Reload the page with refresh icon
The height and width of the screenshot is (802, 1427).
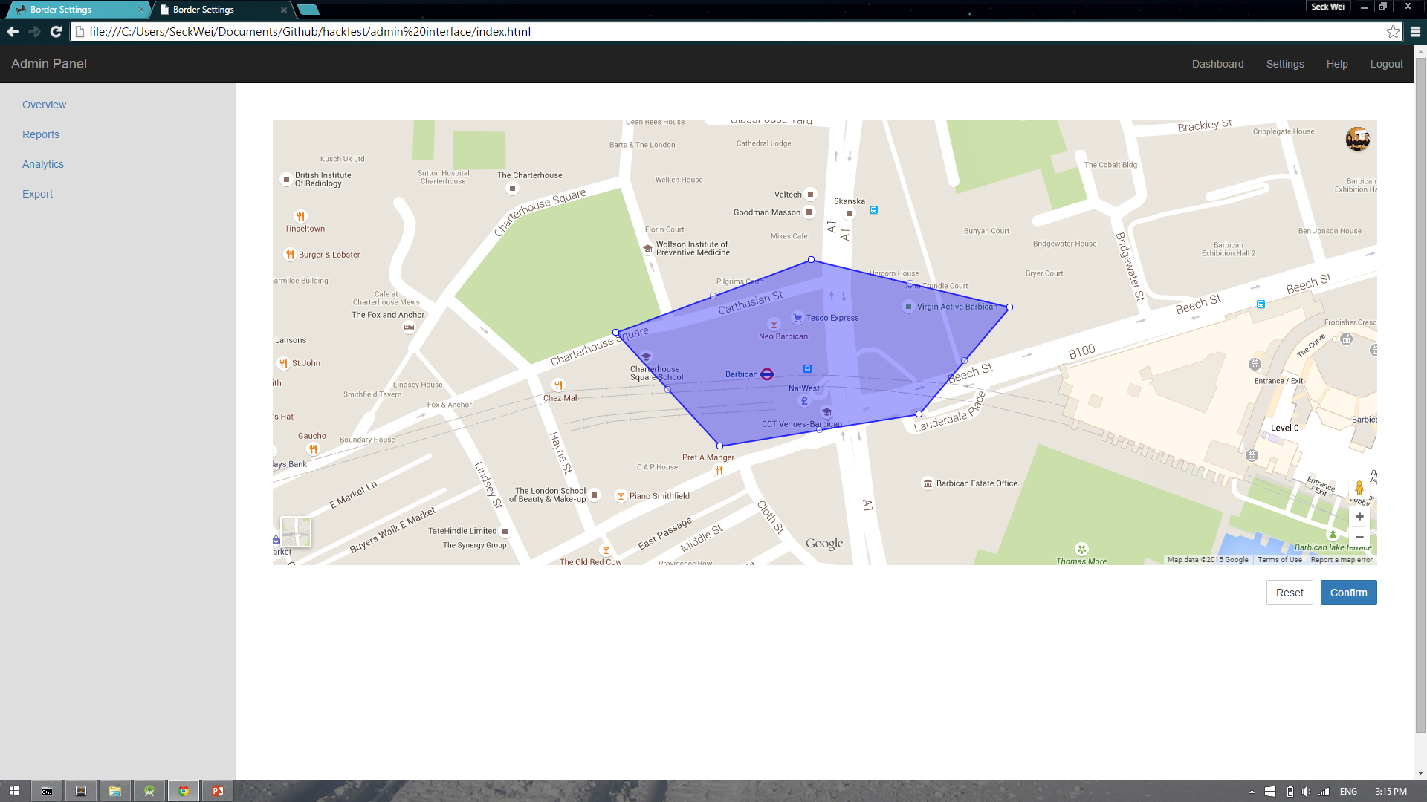click(x=56, y=31)
